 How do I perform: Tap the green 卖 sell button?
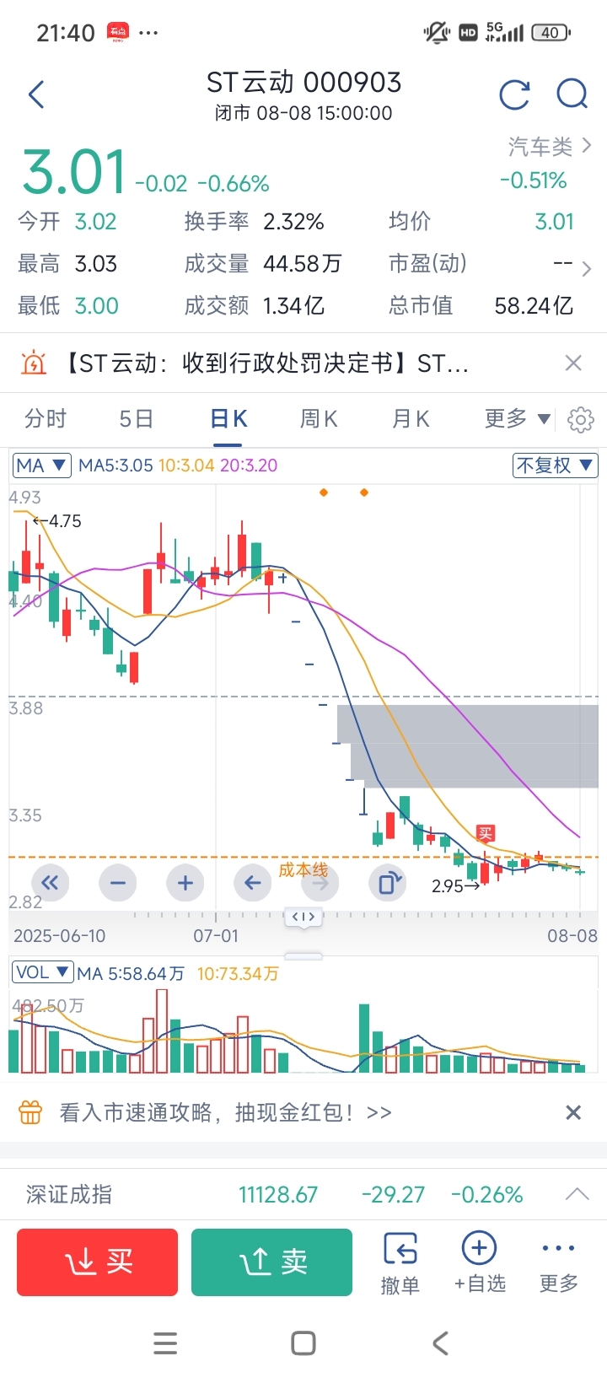pos(271,1262)
